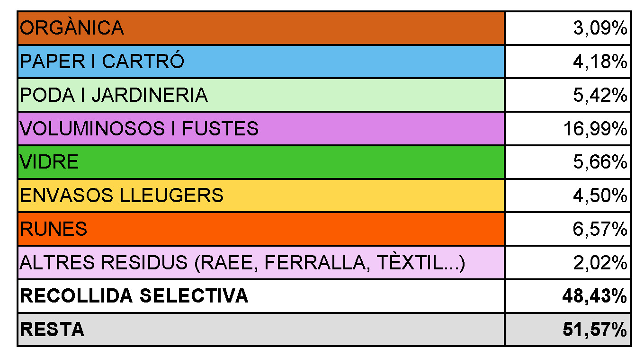Select the purple VOLUMINOSOS I FUSTES cell
Screen dimensions: 644x356
click(x=261, y=128)
